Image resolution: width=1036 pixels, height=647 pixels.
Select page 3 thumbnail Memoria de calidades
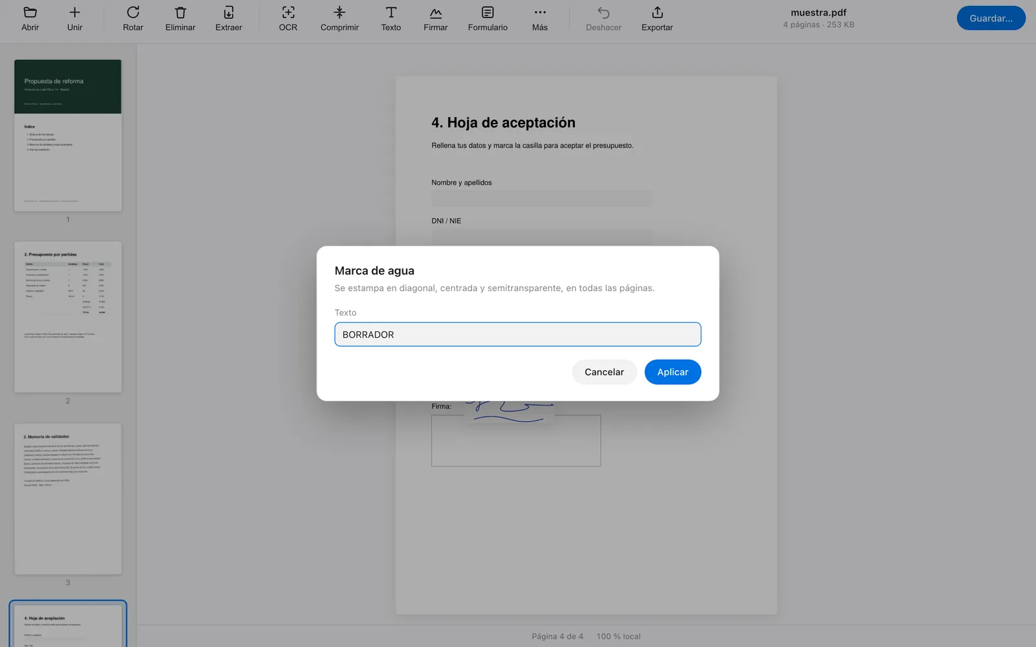(68, 499)
